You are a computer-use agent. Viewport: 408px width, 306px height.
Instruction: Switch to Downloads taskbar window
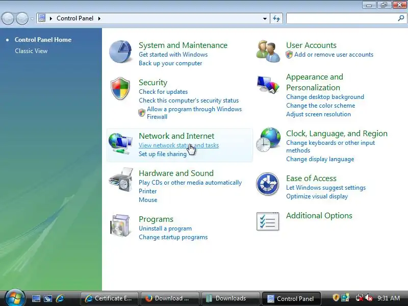[x=231, y=298]
